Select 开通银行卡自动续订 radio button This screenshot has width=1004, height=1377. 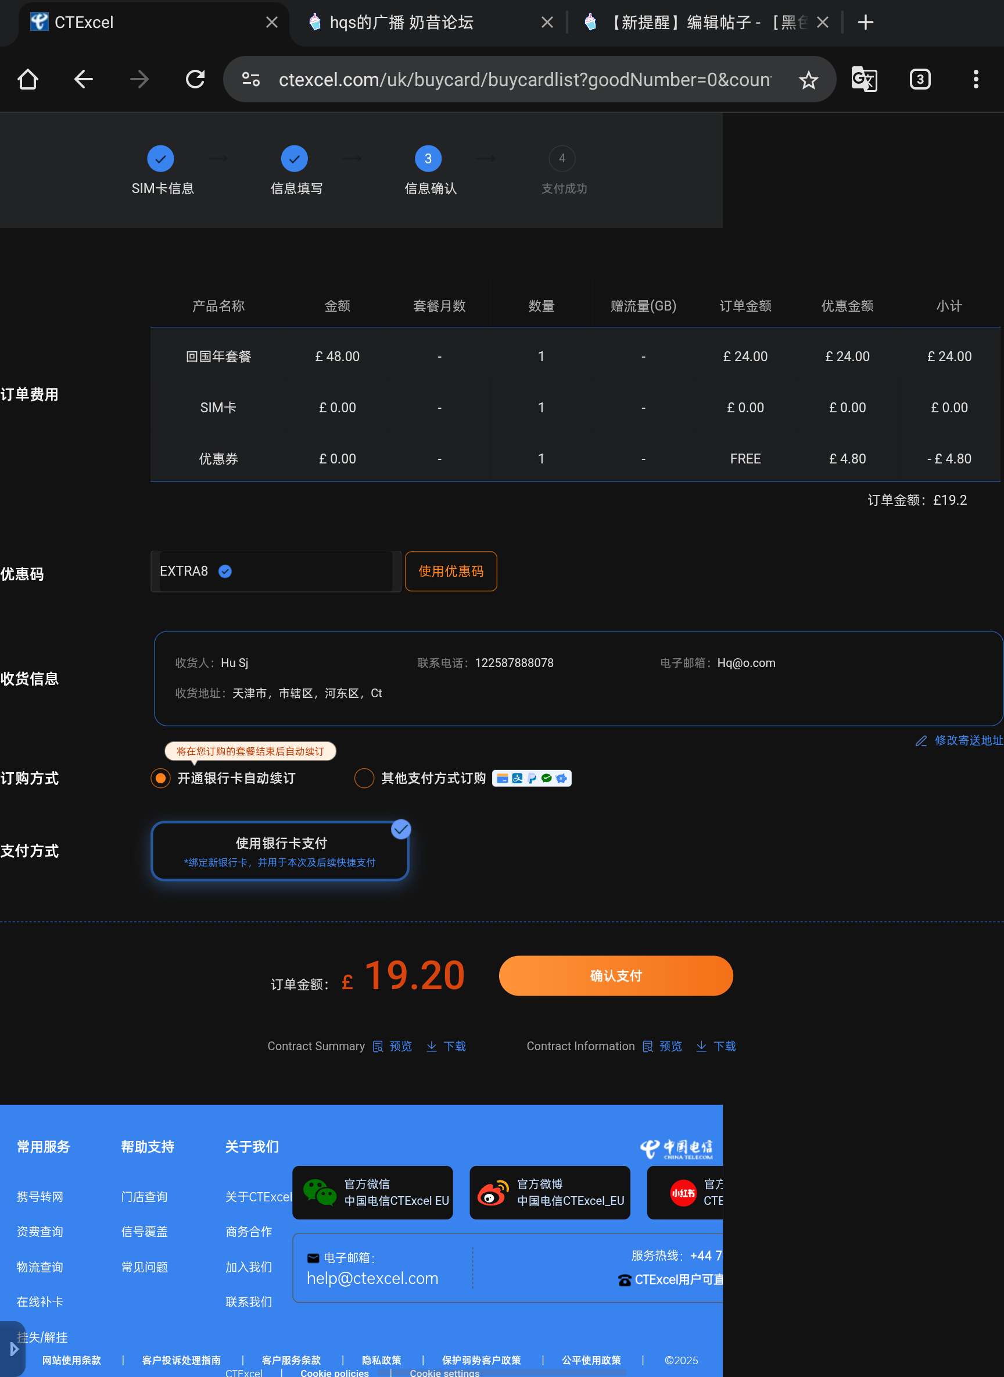coord(160,779)
